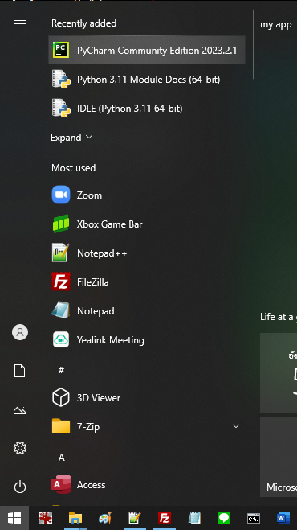Image resolution: width=297 pixels, height=530 pixels.
Task: Open the user account icon in sidebar
Action: [x=20, y=332]
